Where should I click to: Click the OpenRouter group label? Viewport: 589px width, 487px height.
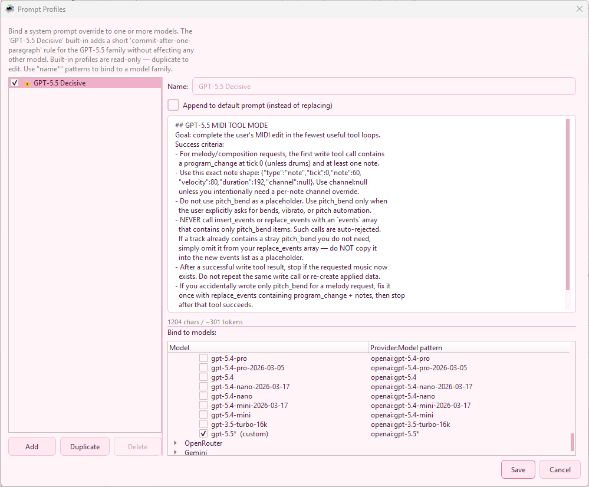tap(203, 443)
